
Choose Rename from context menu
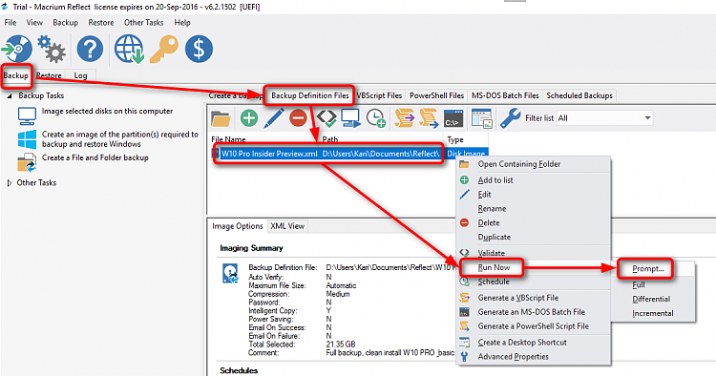click(534, 209)
